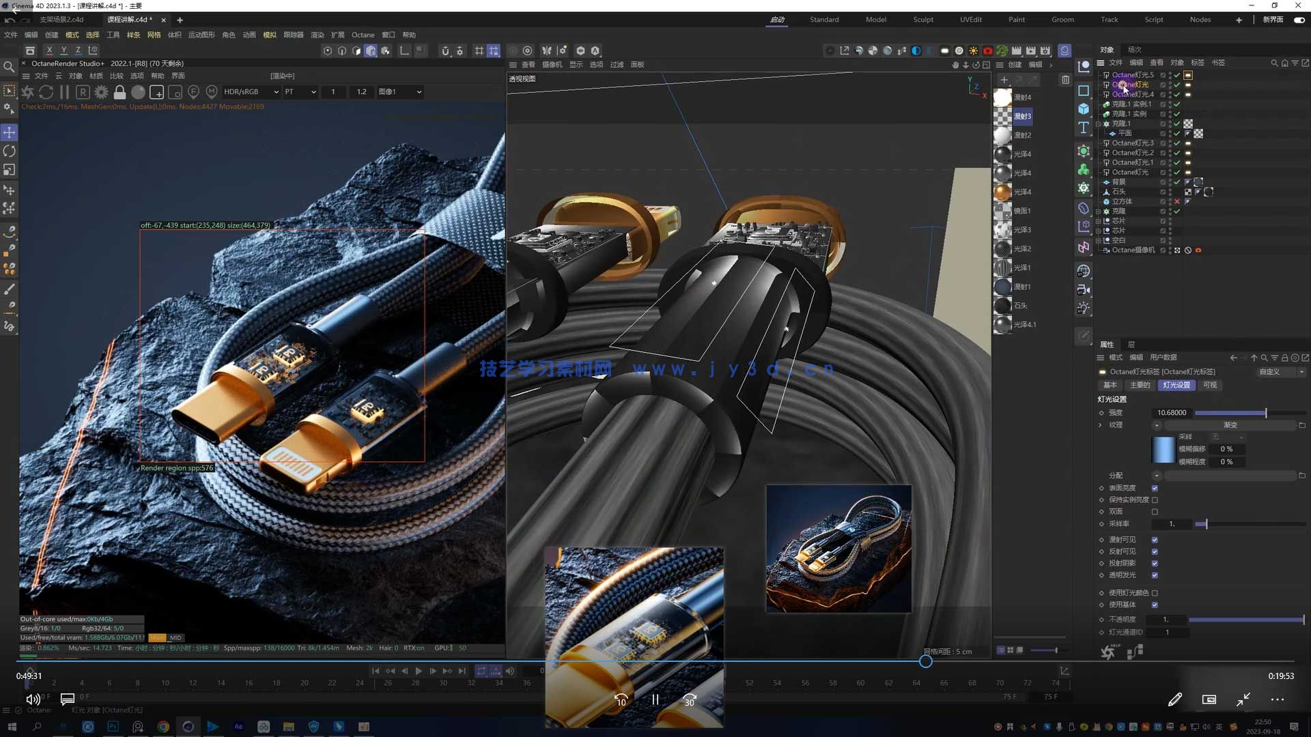Click the 渐变 gradient texture button

[1230, 425]
